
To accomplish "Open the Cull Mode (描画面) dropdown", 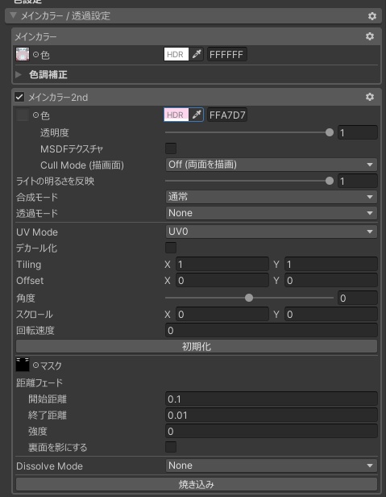I will pyautogui.click(x=272, y=165).
